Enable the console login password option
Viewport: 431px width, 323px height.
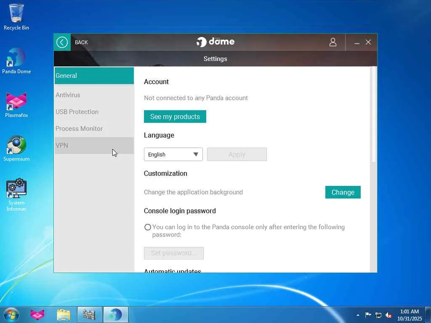click(148, 227)
